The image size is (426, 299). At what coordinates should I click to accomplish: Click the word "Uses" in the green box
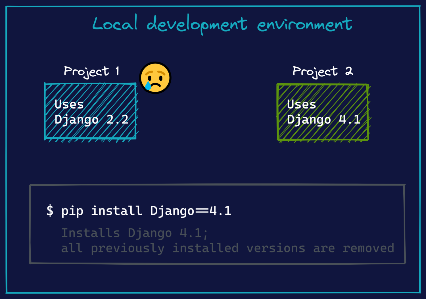tap(301, 104)
